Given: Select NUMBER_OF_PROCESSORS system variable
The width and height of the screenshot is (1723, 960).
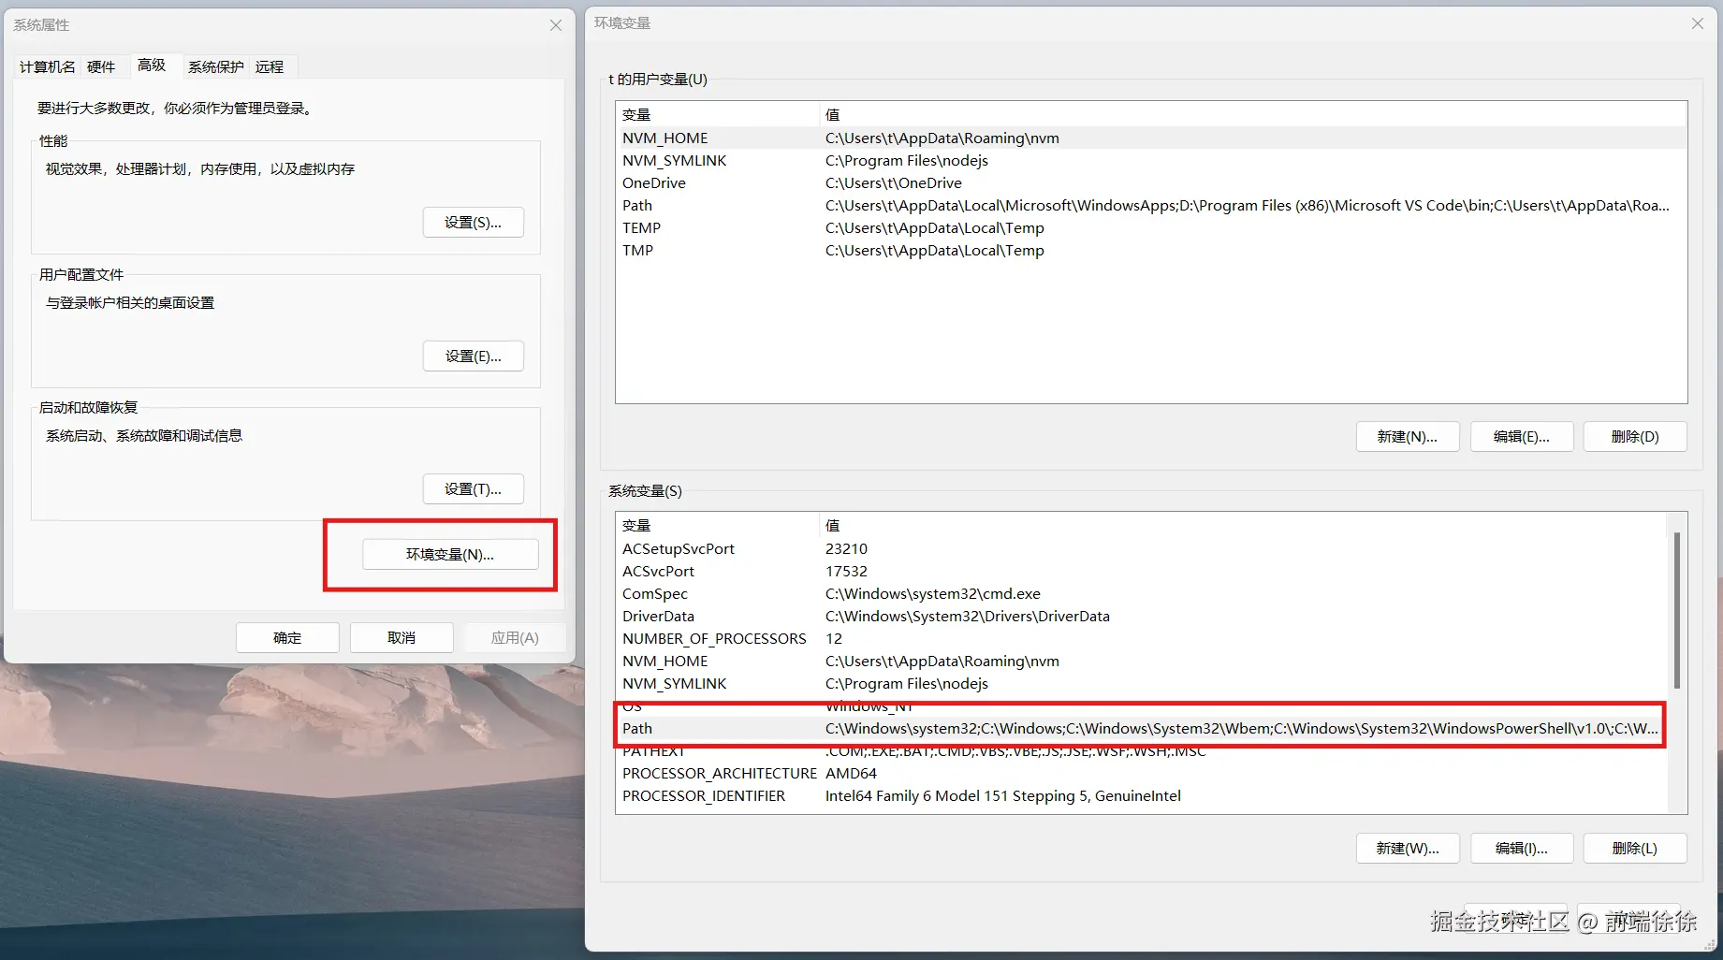Looking at the screenshot, I should (1142, 639).
